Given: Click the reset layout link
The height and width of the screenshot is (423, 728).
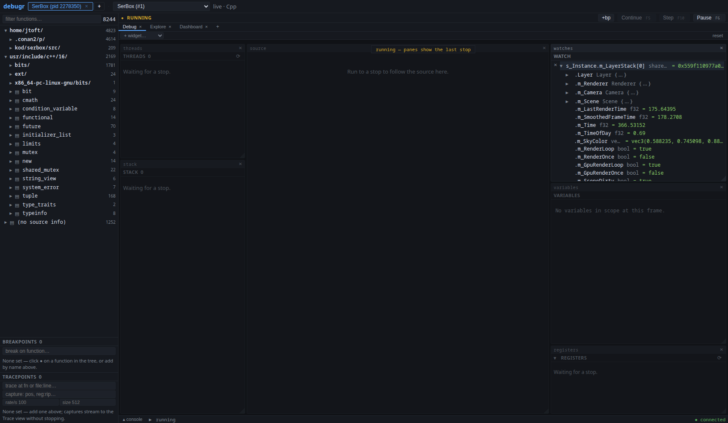Looking at the screenshot, I should click(x=717, y=36).
